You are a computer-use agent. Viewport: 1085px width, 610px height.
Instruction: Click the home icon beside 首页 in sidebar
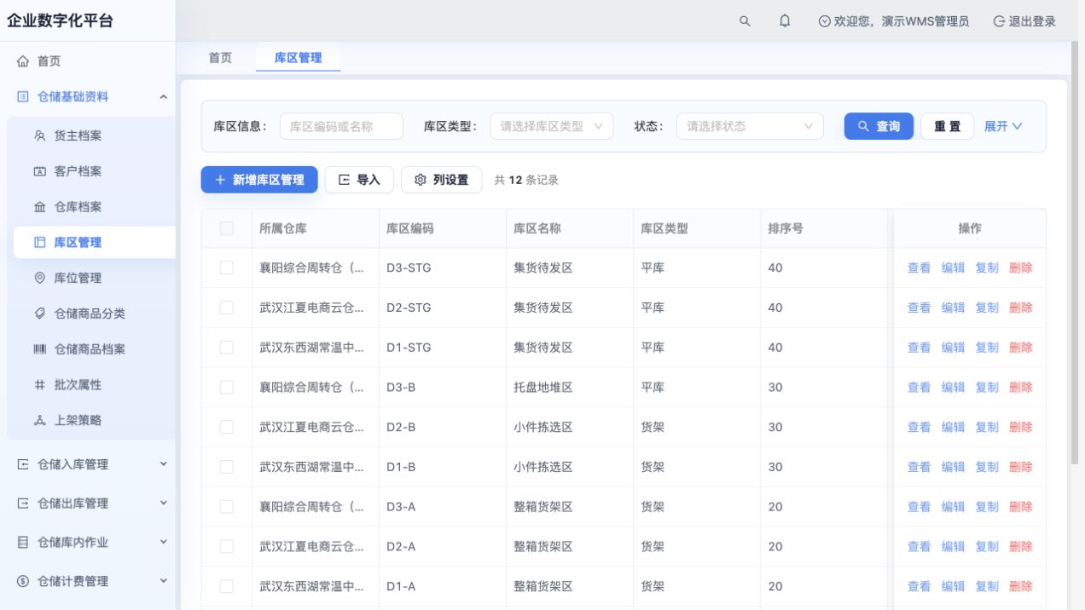pyautogui.click(x=23, y=61)
